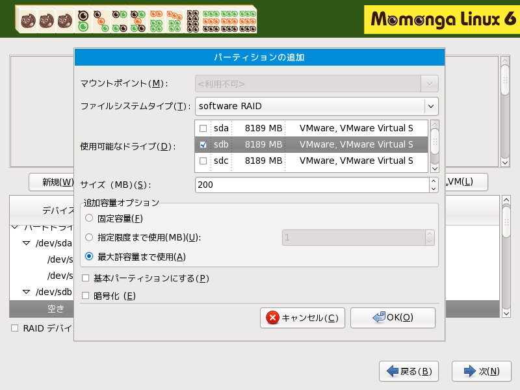The height and width of the screenshot is (390, 520).
Task: Select 最大許容量まで使用(A) radio option
Action: coord(89,256)
